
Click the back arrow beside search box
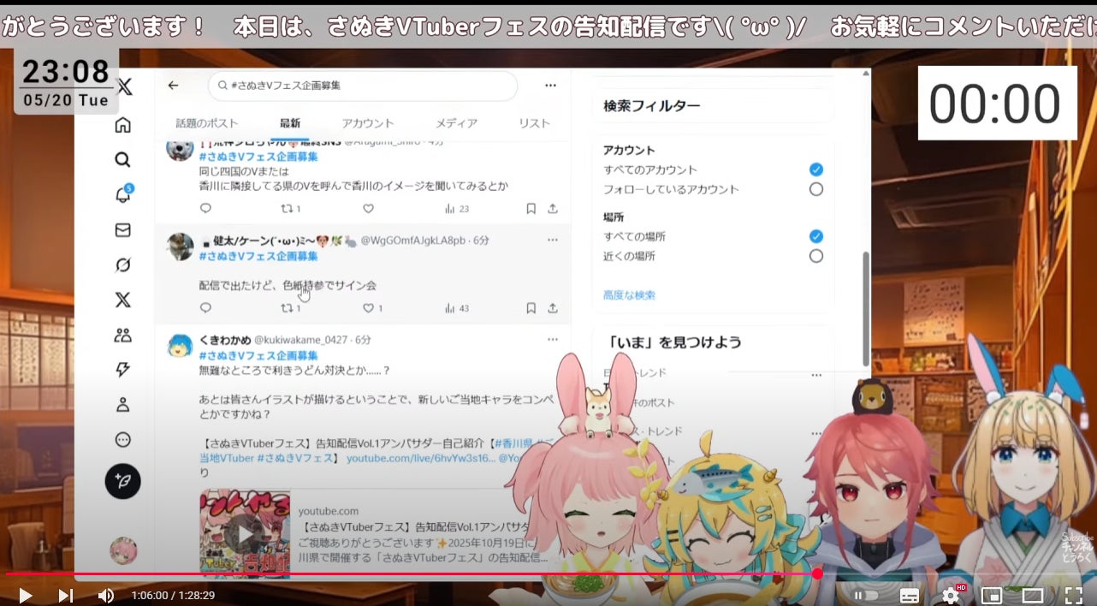pyautogui.click(x=174, y=86)
